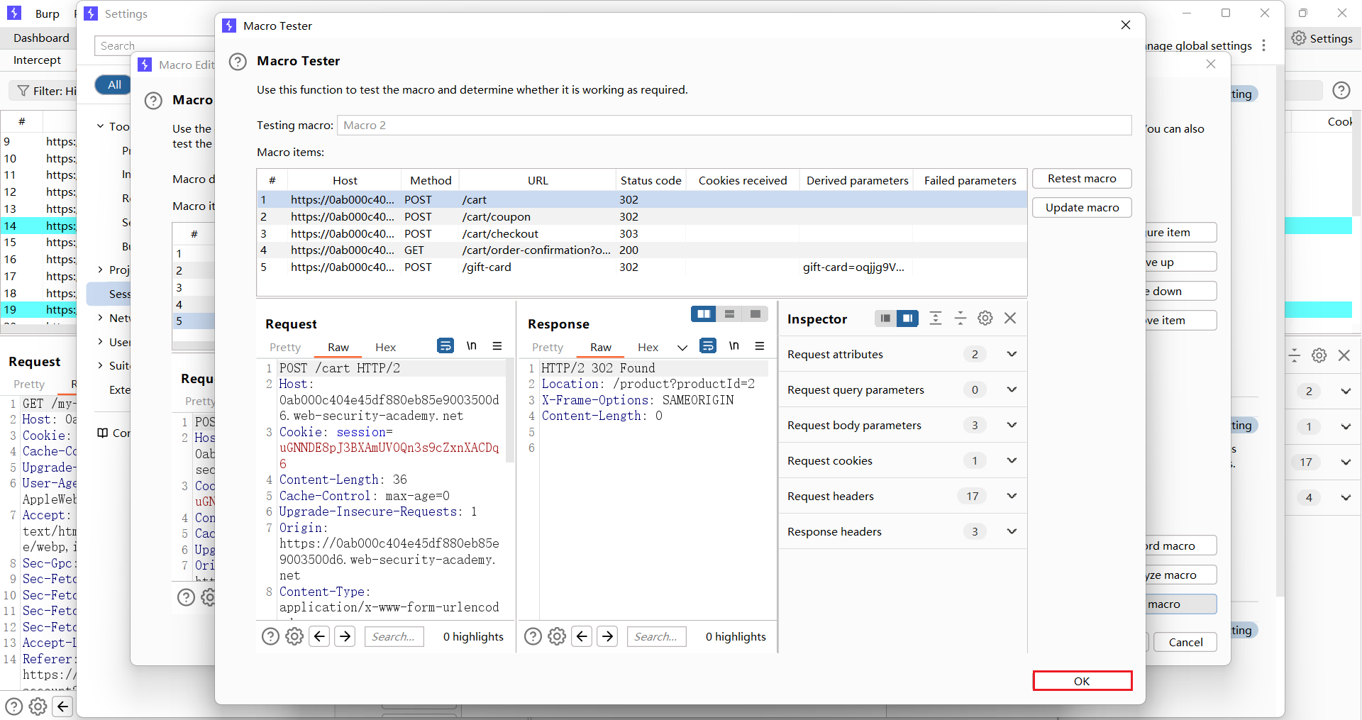Screen dimensions: 1362x720
Task: Go to next match in Response
Action: pyautogui.click(x=608, y=636)
